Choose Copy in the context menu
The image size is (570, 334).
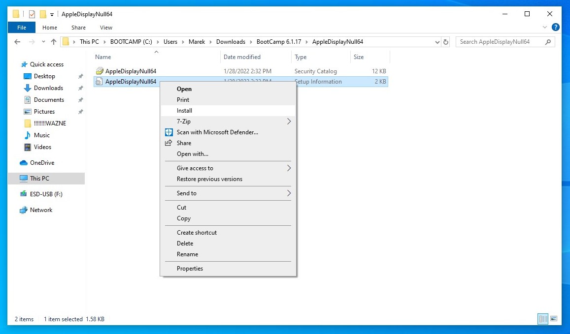coord(228,218)
